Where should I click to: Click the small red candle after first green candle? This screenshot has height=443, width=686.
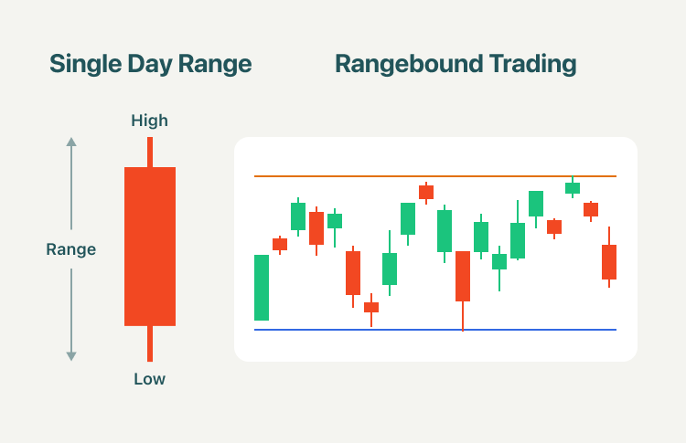(280, 244)
